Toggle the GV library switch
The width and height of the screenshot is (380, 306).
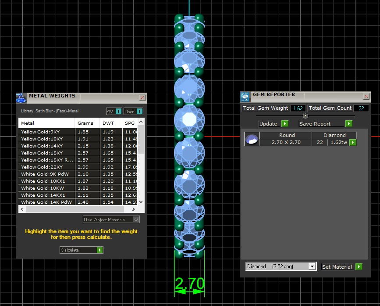[x=118, y=112]
